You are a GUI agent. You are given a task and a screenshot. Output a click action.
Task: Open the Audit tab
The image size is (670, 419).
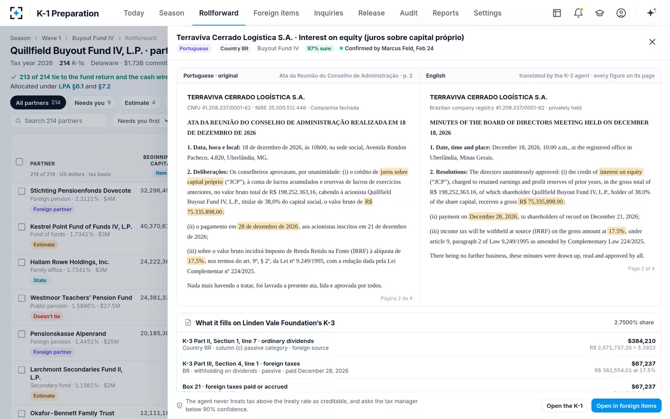click(x=409, y=13)
